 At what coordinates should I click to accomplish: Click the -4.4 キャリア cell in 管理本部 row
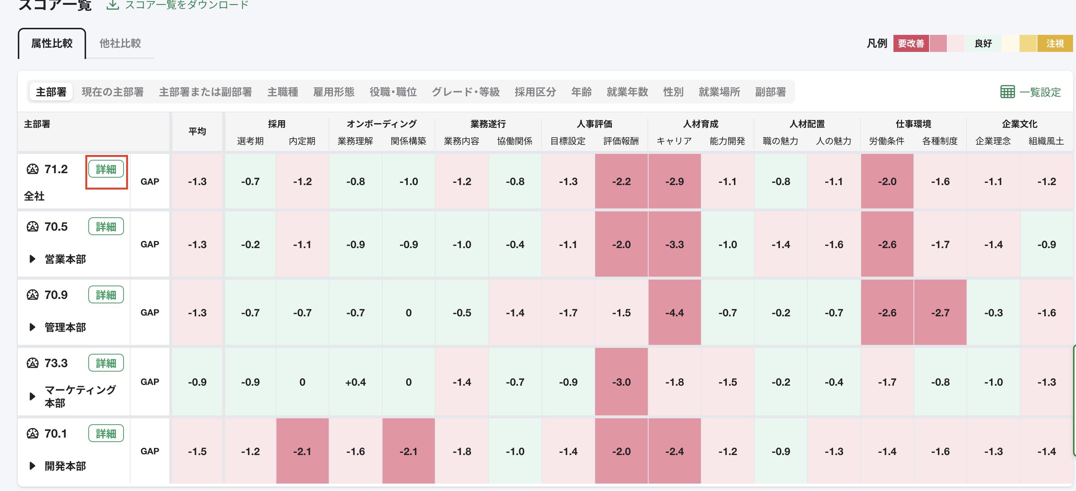pyautogui.click(x=674, y=312)
